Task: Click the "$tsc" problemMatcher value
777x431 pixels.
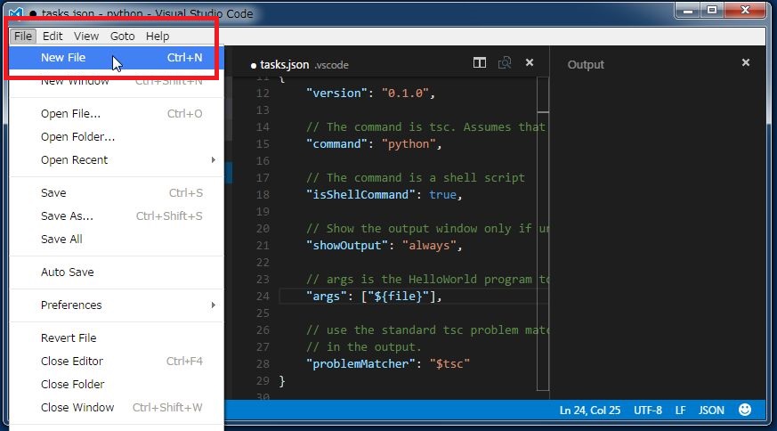Action: (x=449, y=363)
